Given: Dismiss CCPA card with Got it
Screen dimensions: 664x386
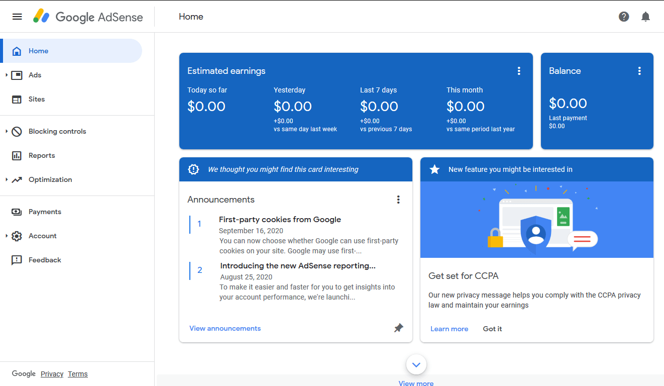Looking at the screenshot, I should (492, 329).
